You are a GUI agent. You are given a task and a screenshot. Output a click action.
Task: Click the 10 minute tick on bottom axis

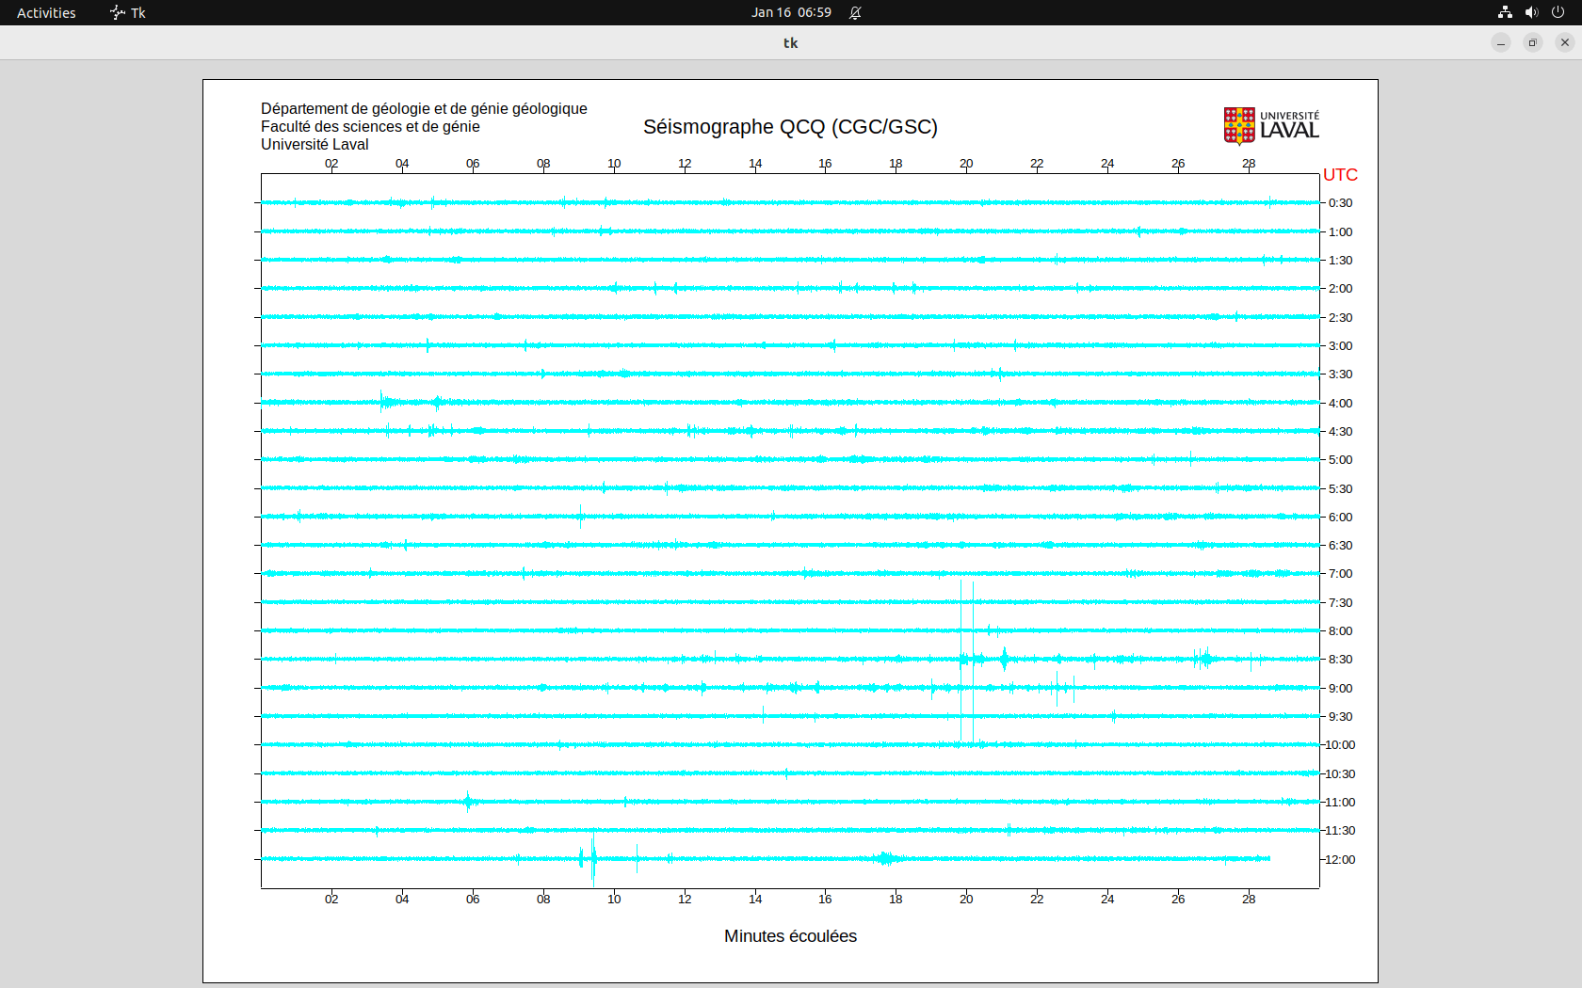click(x=614, y=900)
